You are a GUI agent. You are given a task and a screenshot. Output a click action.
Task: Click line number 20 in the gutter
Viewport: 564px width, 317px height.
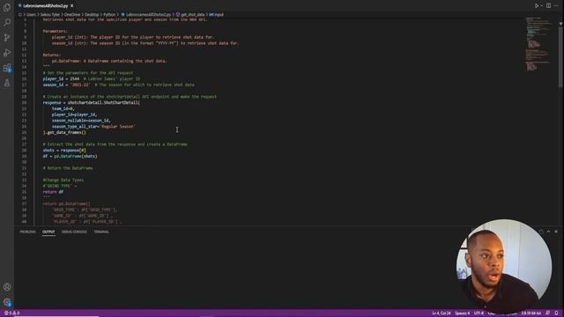coord(24,102)
